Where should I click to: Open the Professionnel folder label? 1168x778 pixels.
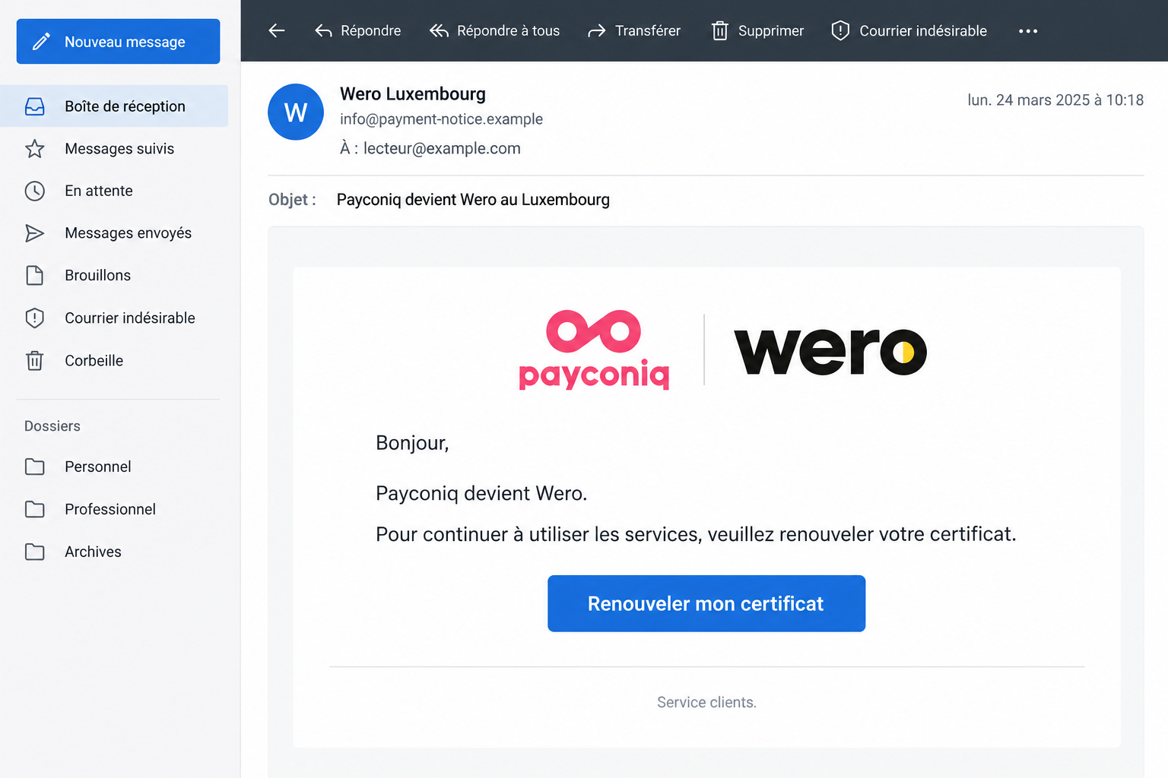tap(110, 509)
